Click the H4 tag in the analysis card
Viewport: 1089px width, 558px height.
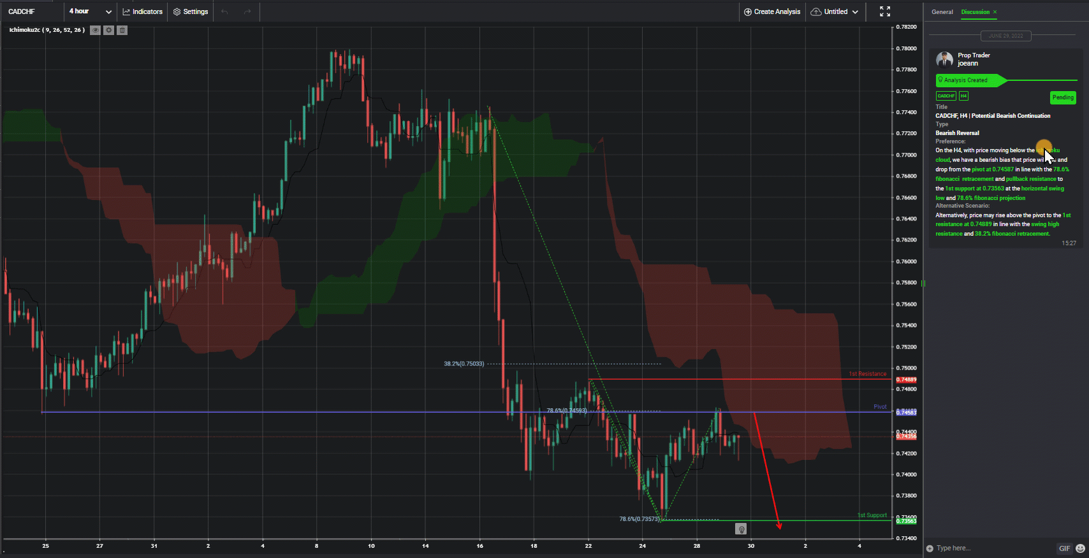point(963,96)
